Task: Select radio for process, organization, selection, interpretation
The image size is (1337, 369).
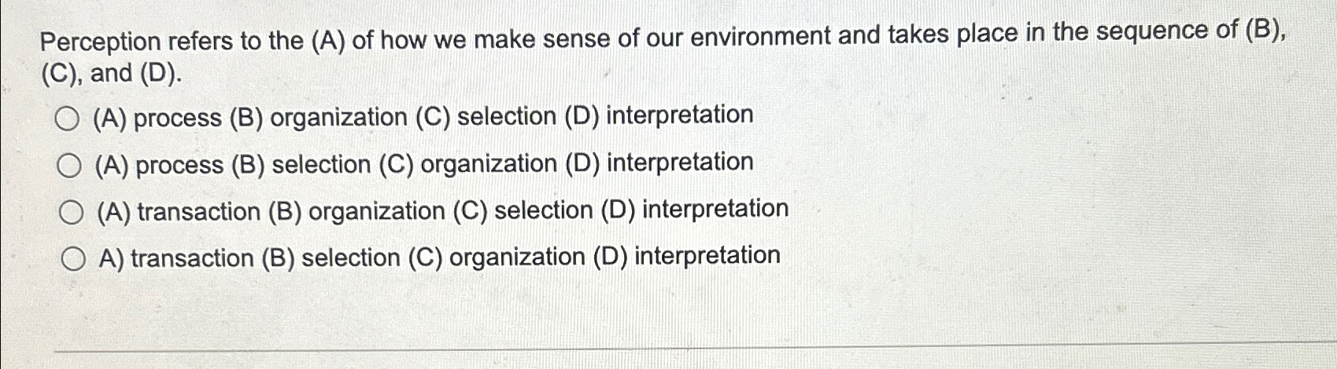Action: tap(68, 119)
